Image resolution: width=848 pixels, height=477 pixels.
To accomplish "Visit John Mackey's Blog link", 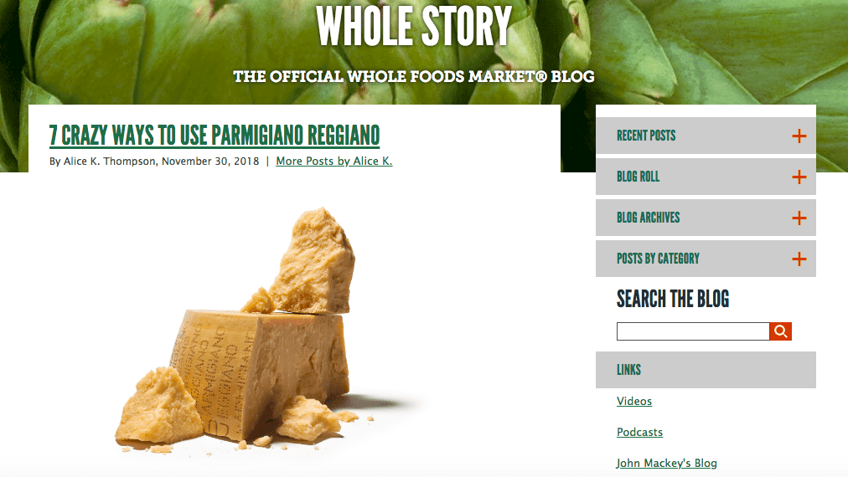I will coord(667,463).
